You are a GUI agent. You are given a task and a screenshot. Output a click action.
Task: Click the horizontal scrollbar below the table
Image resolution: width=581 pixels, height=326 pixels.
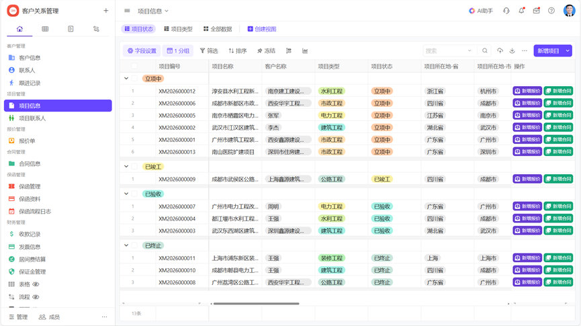point(256,304)
